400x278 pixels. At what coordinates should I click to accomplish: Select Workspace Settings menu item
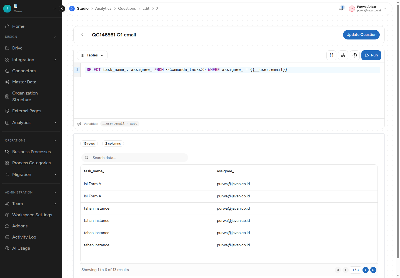tap(31, 215)
